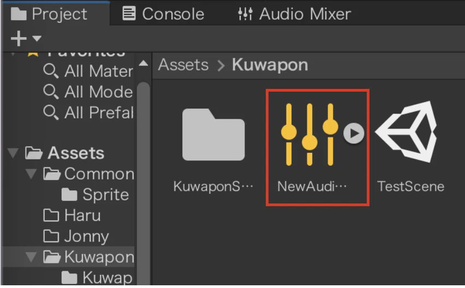Select the Kuwapon folder in tree
This screenshot has width=465, height=288.
(x=88, y=256)
